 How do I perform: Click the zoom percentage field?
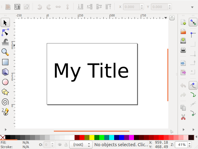pos(182,145)
